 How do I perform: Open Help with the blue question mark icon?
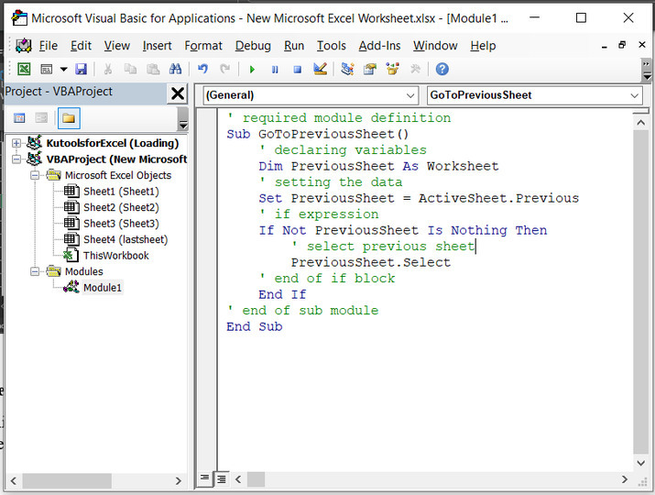[x=442, y=69]
